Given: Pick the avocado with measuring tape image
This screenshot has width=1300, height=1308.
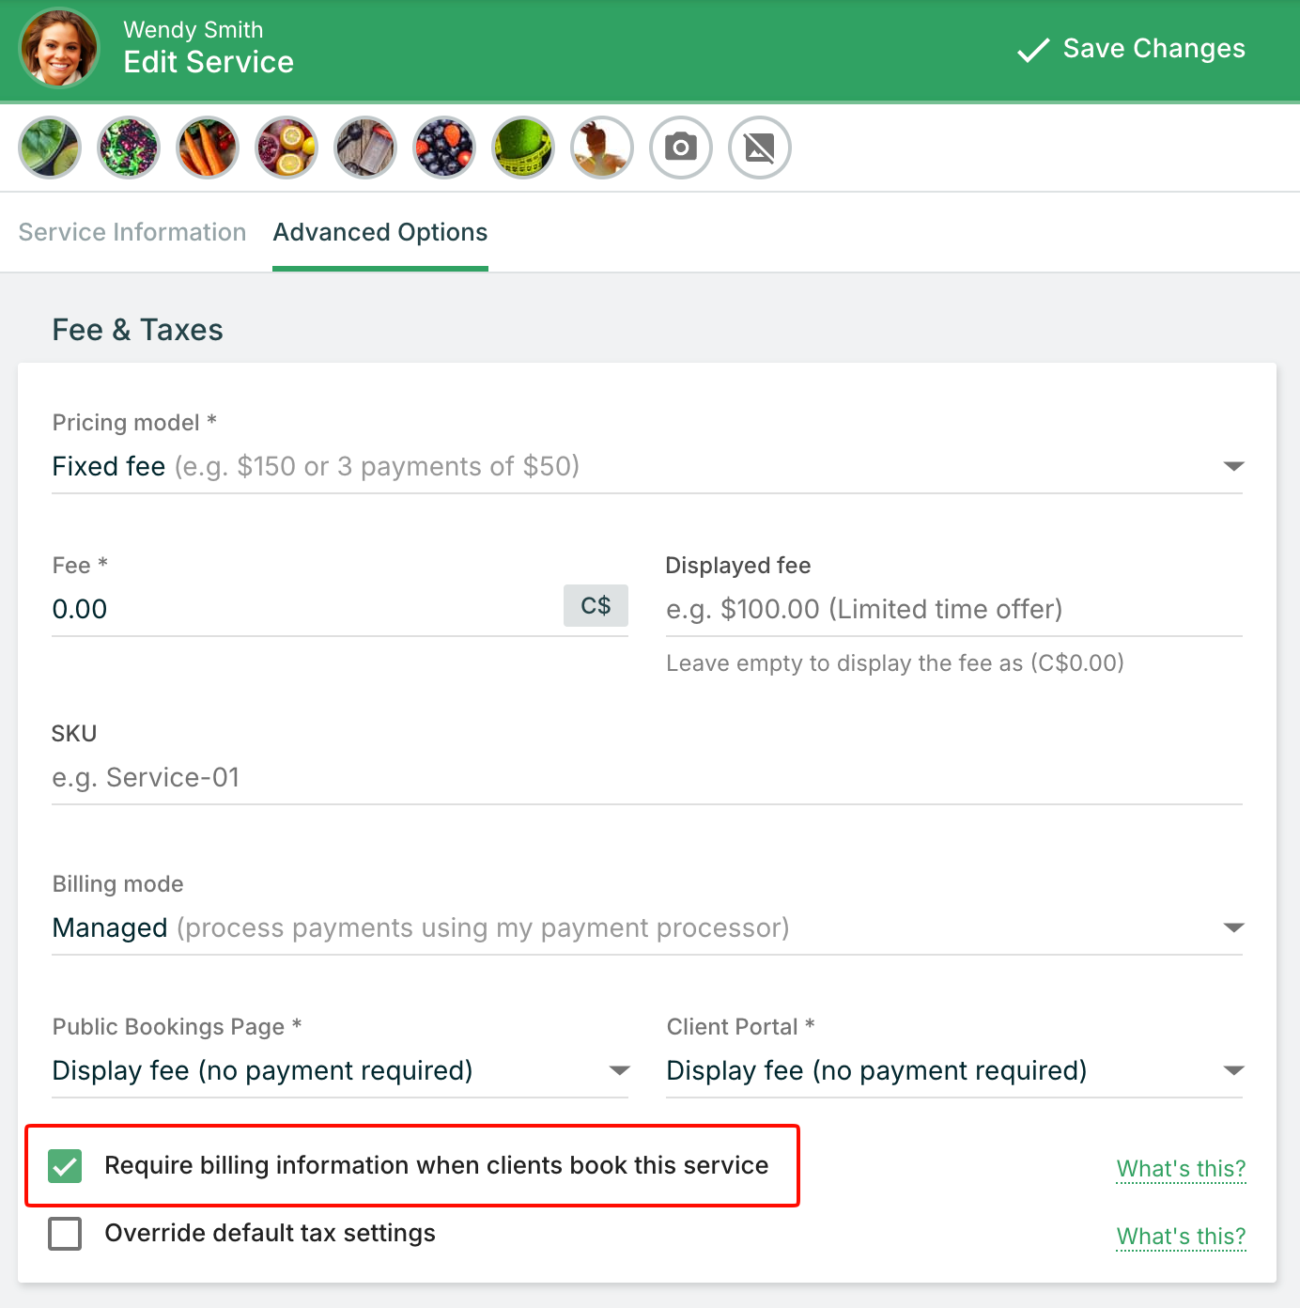Looking at the screenshot, I should point(523,148).
